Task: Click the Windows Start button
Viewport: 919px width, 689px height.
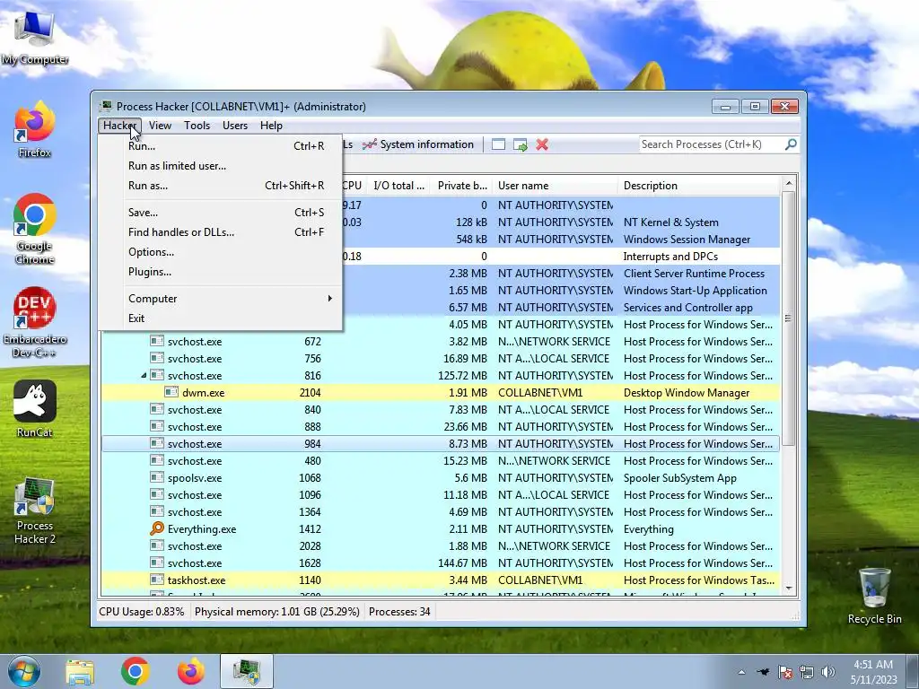Action: [x=23, y=671]
